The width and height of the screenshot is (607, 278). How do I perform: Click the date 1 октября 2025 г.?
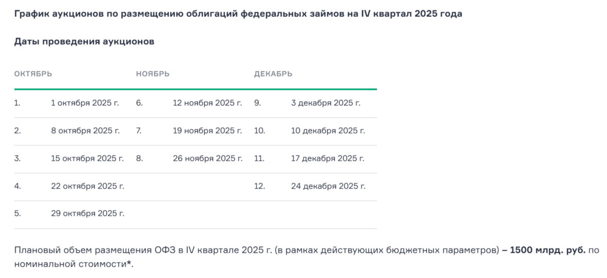click(85, 103)
